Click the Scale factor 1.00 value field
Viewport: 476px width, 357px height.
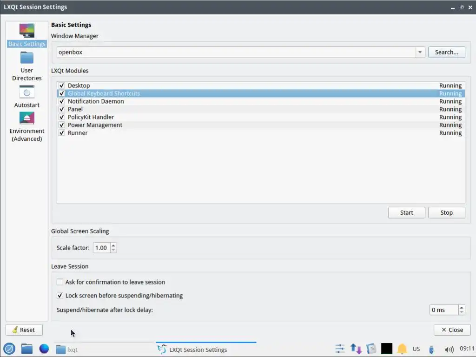[x=102, y=248]
